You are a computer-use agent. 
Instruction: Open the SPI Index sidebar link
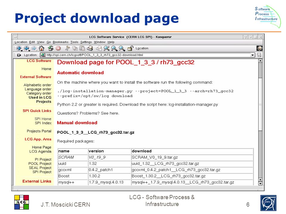43,123
